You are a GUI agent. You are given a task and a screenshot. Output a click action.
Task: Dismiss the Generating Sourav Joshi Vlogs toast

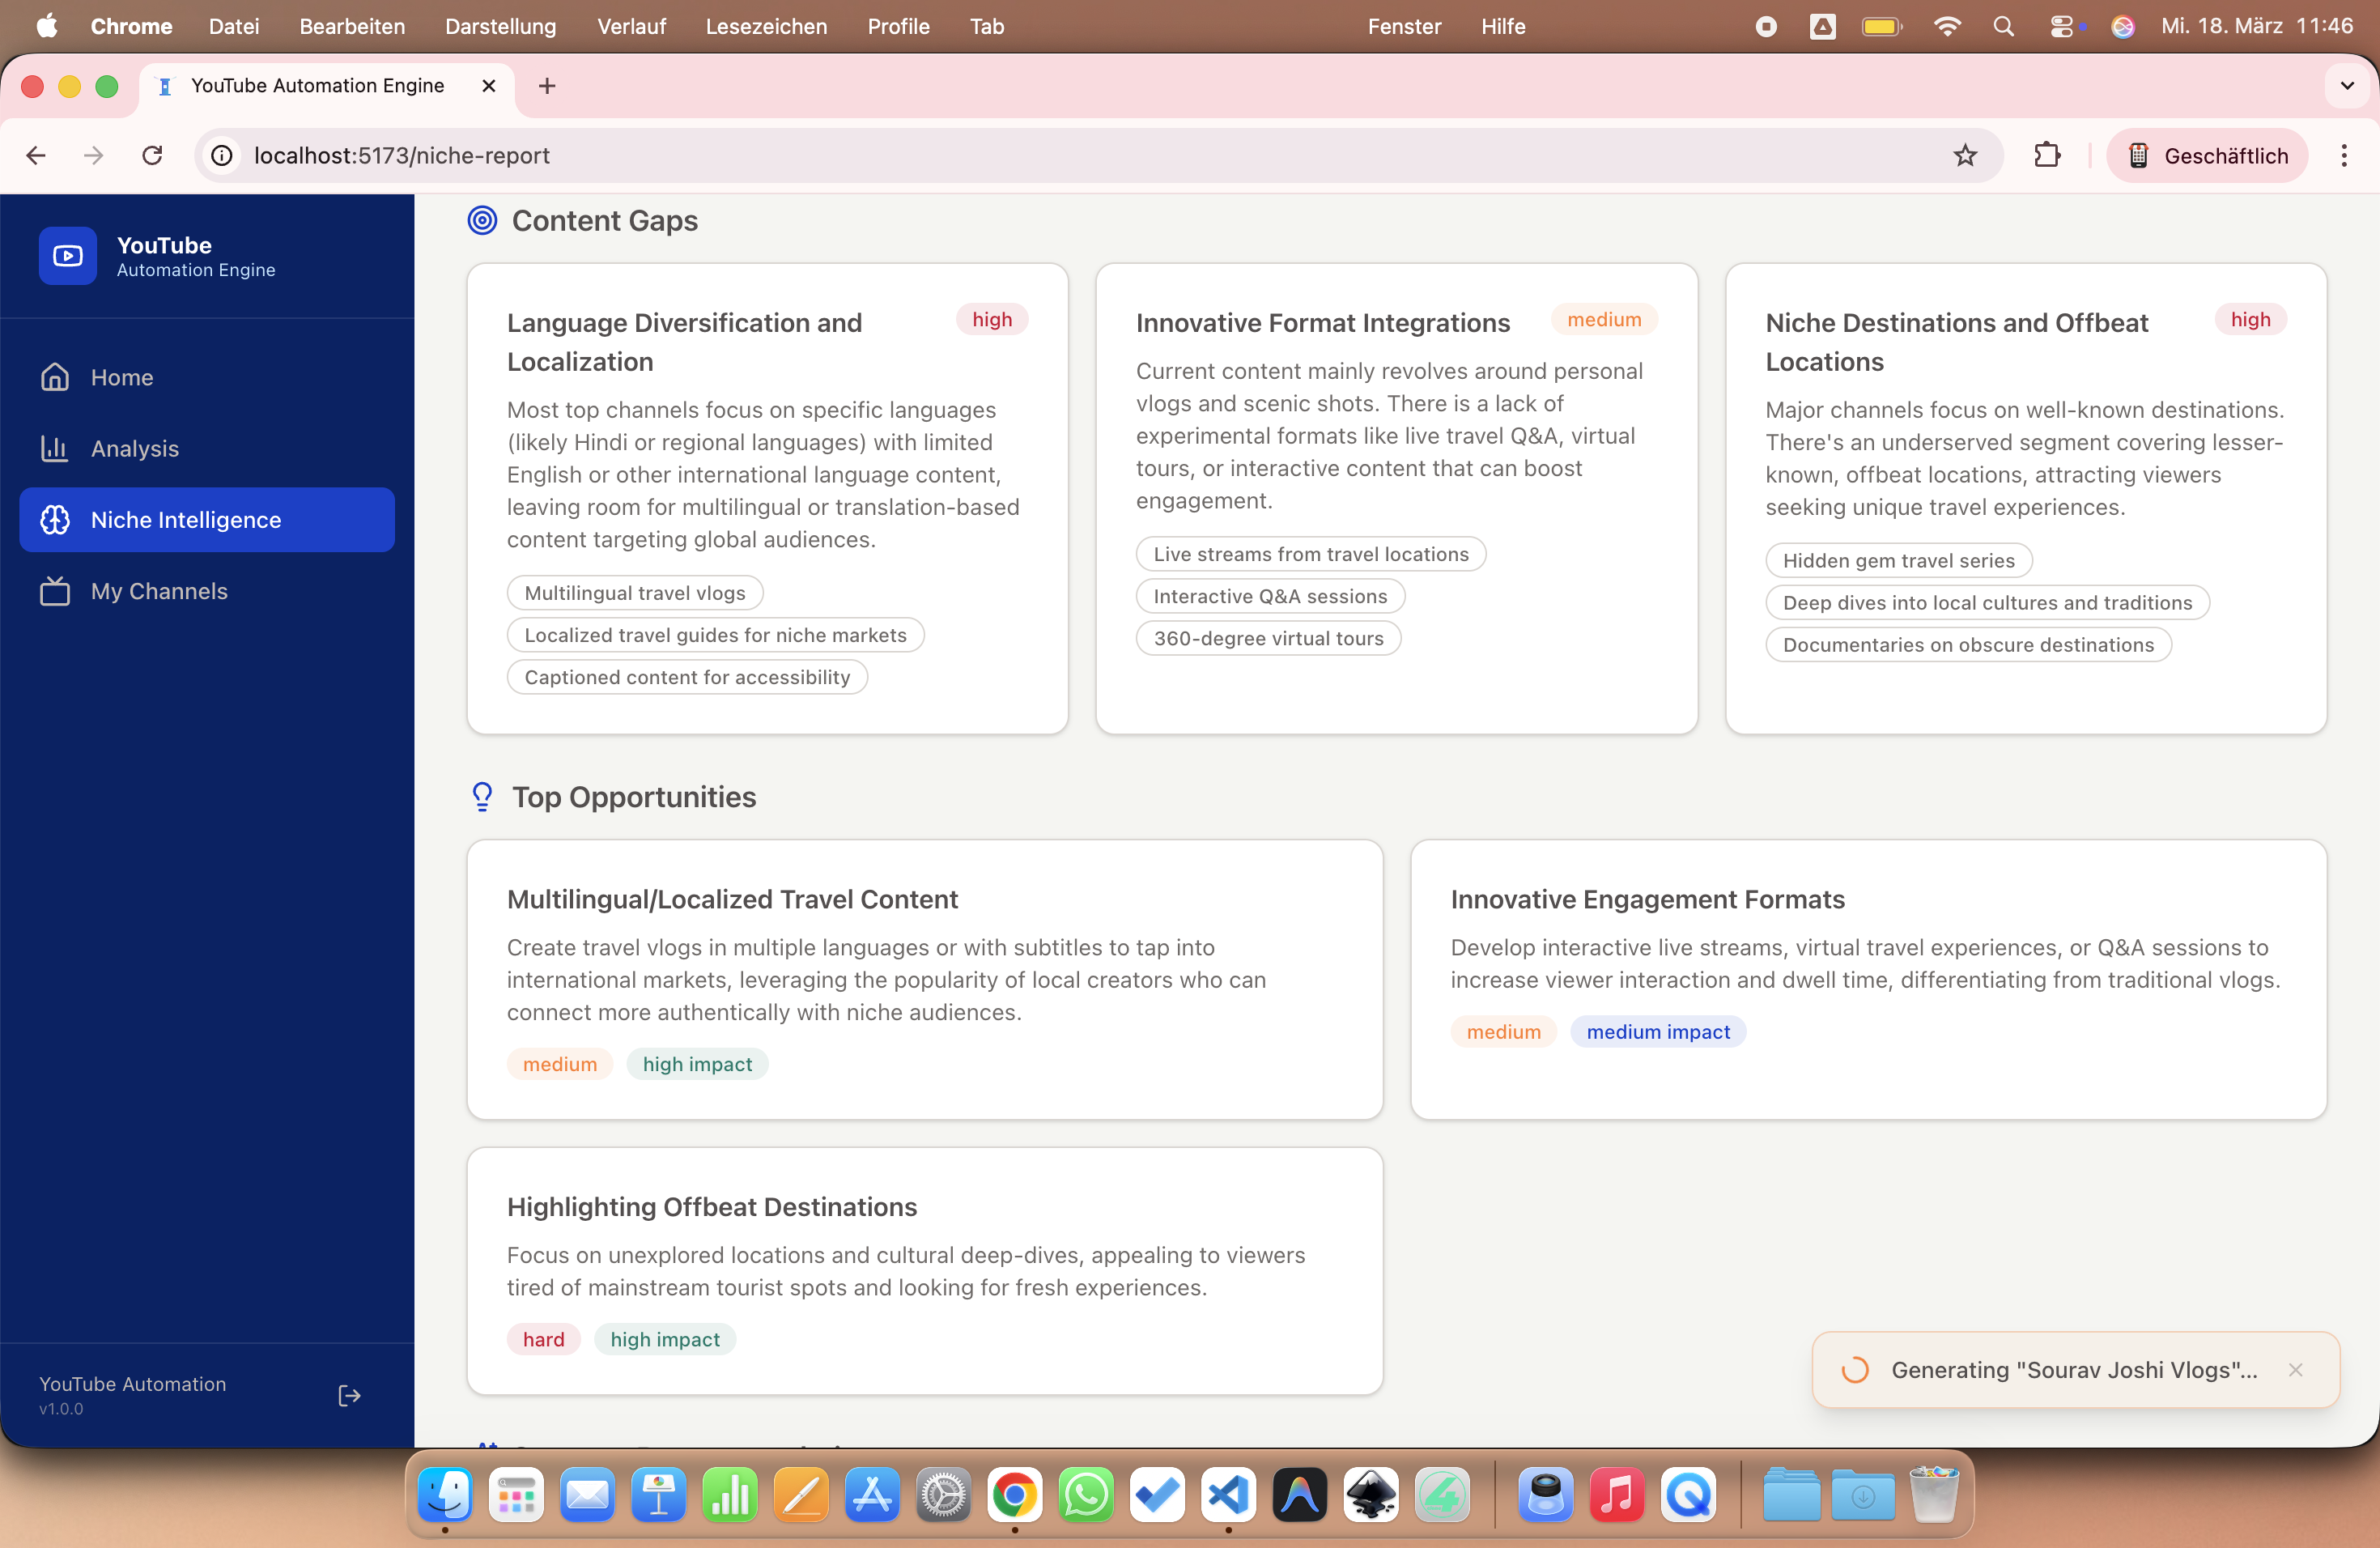[x=2295, y=1370]
